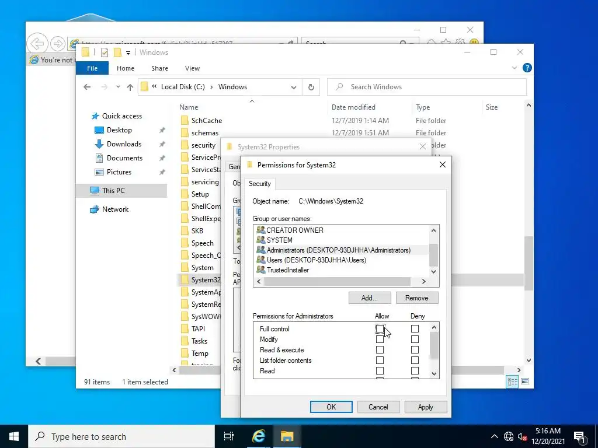Open the File menu in Explorer

(x=92, y=68)
